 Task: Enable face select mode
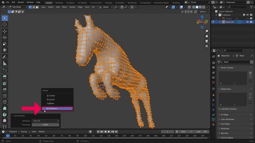(37, 7)
